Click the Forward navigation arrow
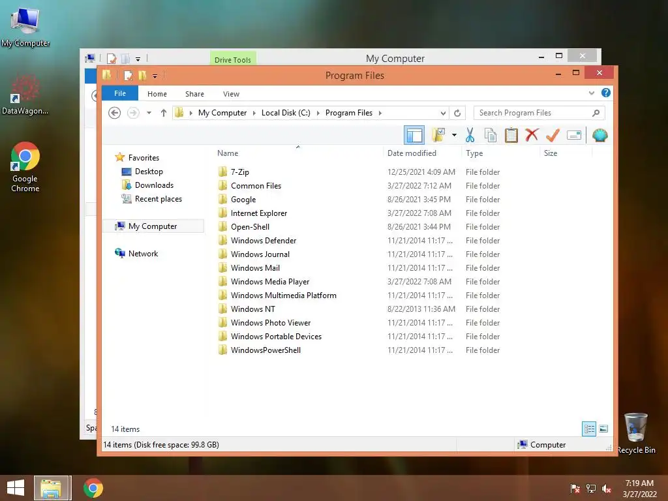This screenshot has height=501, width=668. click(x=133, y=113)
